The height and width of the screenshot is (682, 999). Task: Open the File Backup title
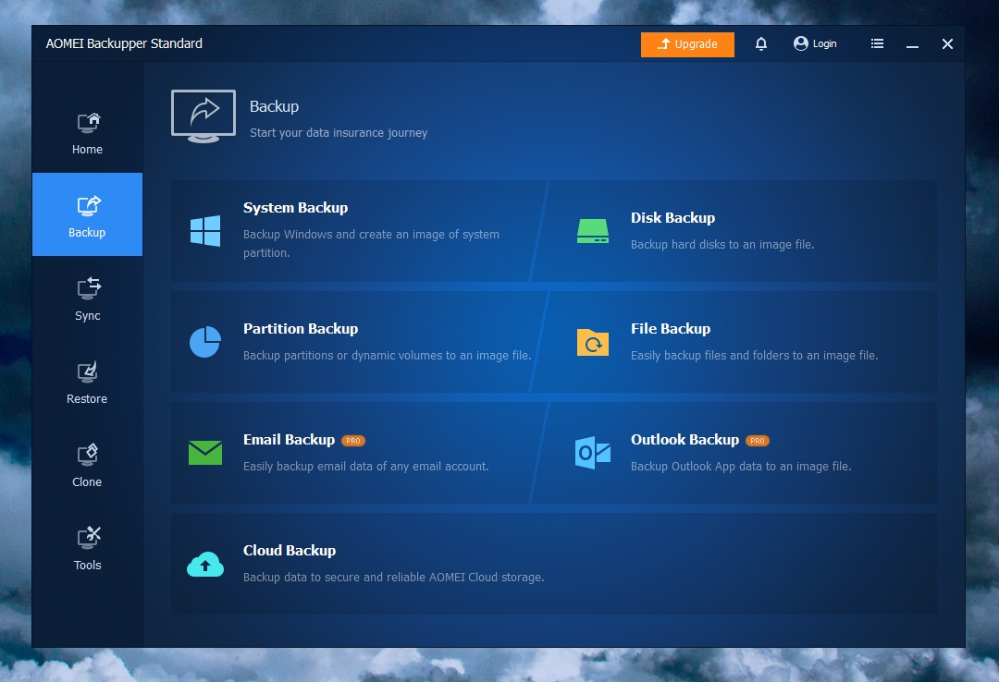[x=671, y=329]
